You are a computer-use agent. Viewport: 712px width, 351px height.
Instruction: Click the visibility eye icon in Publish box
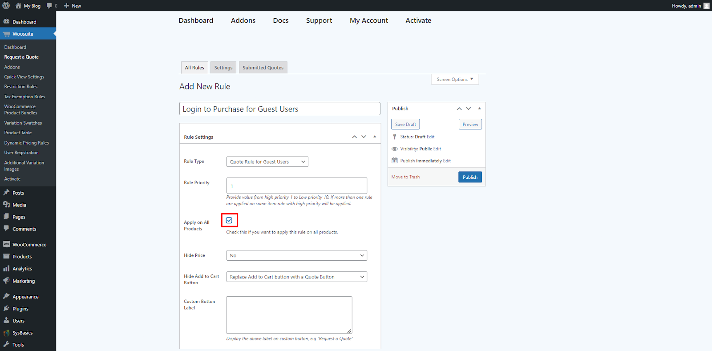point(394,149)
